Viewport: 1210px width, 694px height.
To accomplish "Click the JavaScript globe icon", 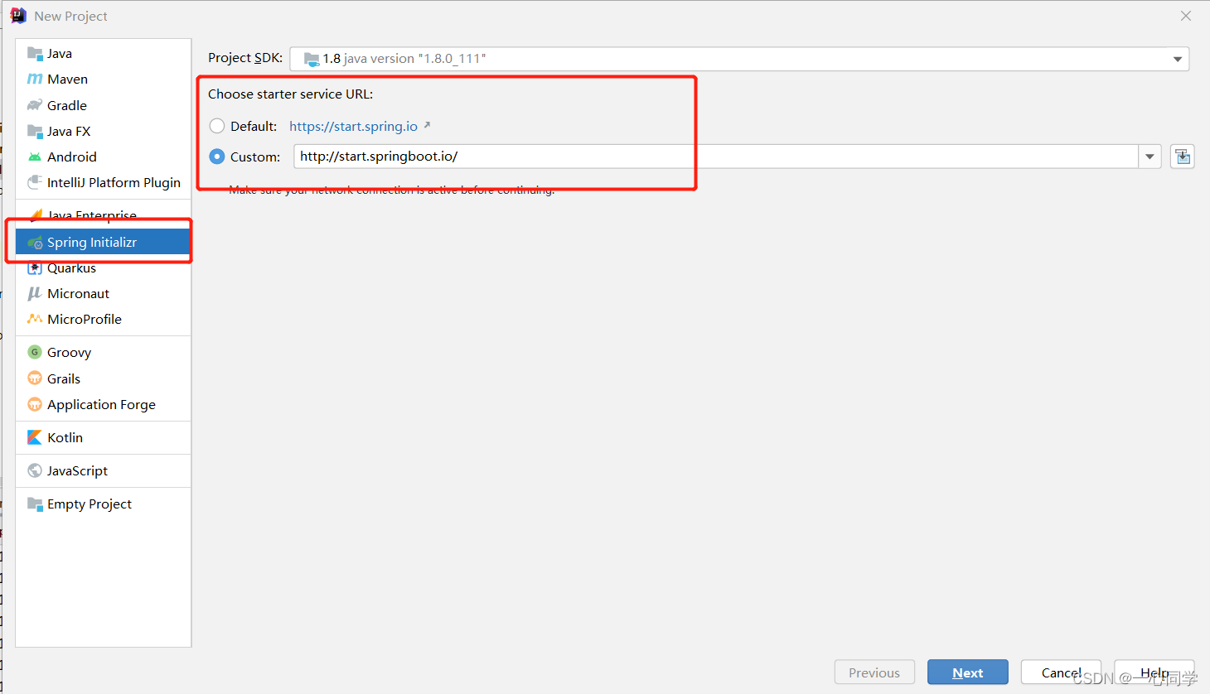I will pyautogui.click(x=35, y=470).
